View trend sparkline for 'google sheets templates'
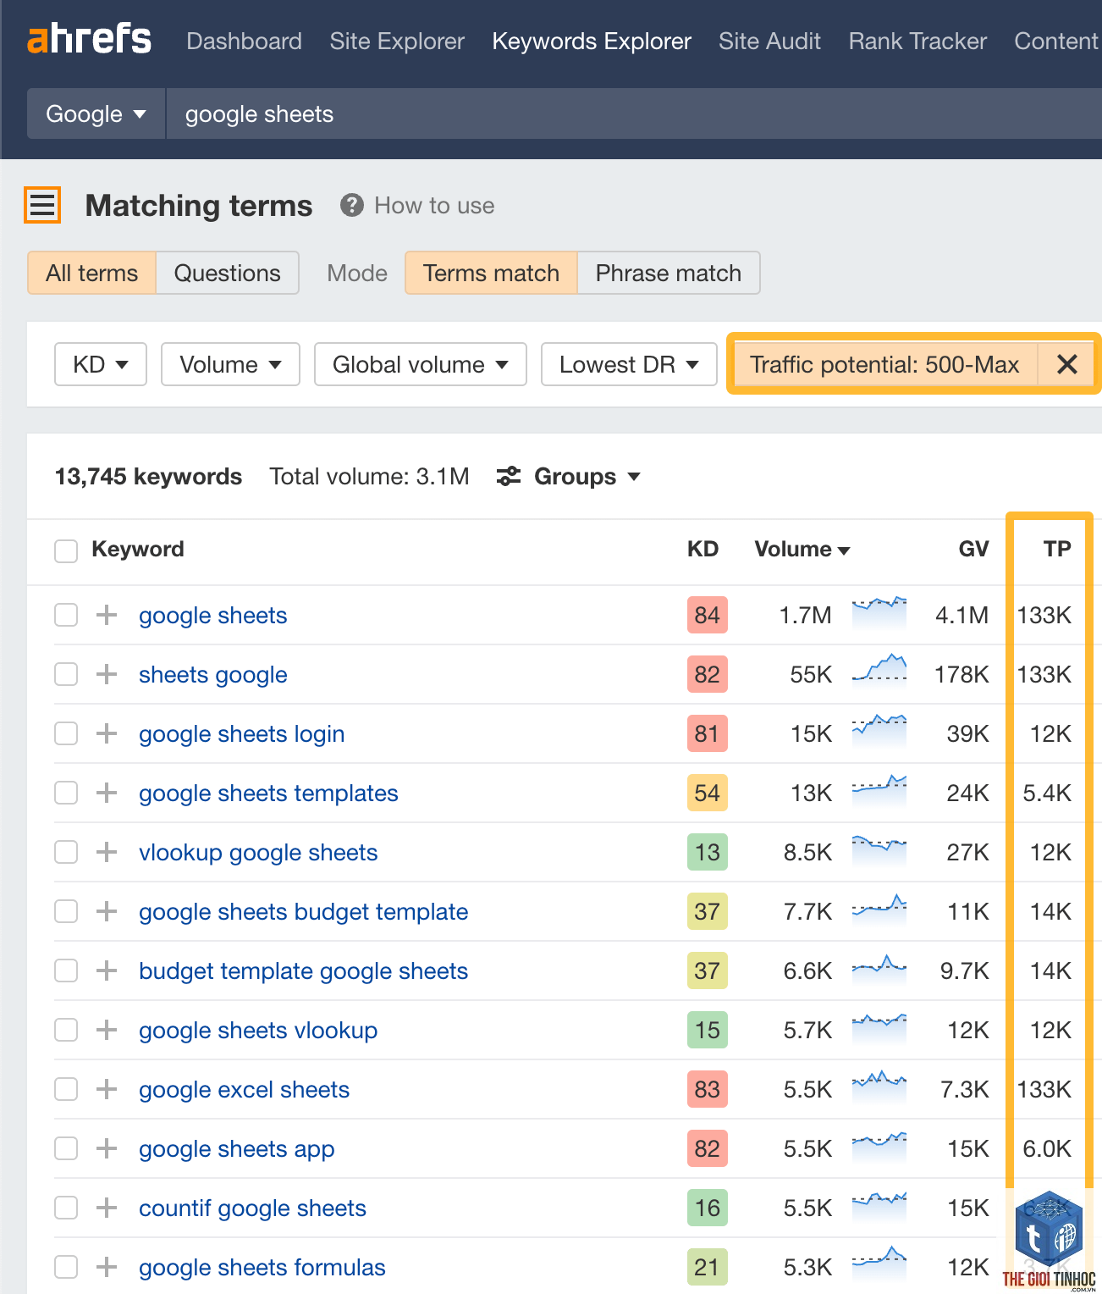The image size is (1102, 1294). point(879,789)
